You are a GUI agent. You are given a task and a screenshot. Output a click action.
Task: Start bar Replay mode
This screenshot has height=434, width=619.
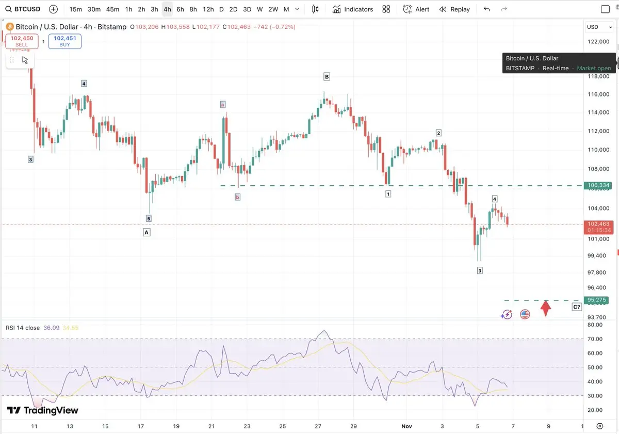click(x=454, y=9)
